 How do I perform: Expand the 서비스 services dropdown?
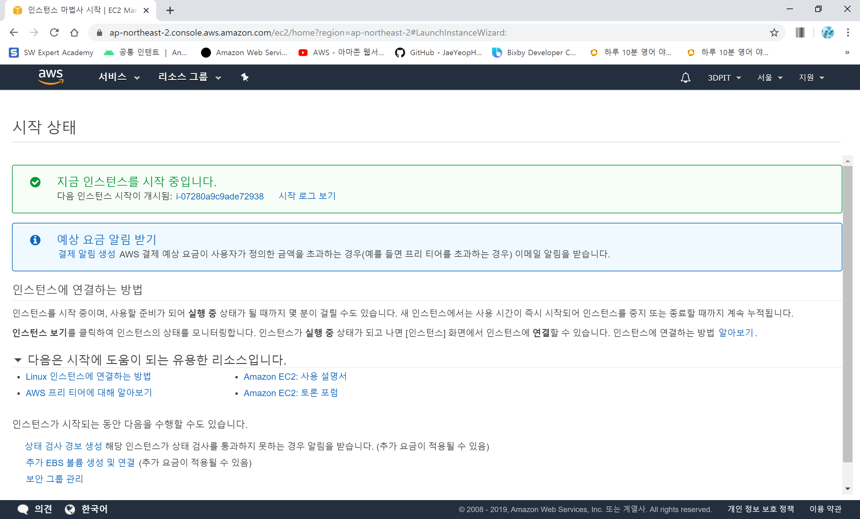pyautogui.click(x=119, y=77)
